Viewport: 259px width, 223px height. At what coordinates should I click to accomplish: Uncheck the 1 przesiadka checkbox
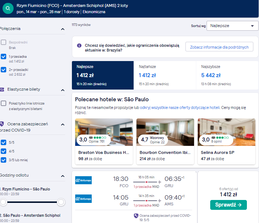[x=3, y=56]
